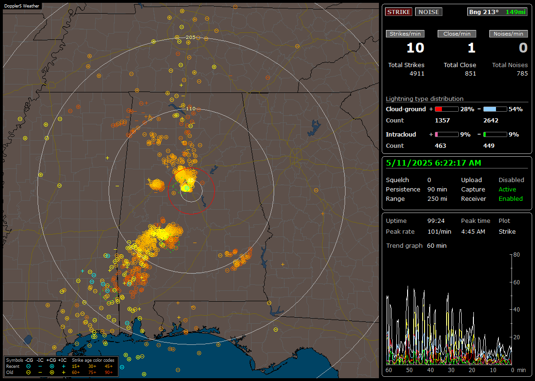Click the Recent +CG cyan circled-plus symbol
535x381 pixels.
[x=52, y=366]
